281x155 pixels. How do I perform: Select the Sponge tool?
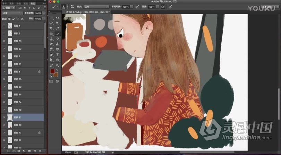[x=58, y=49]
